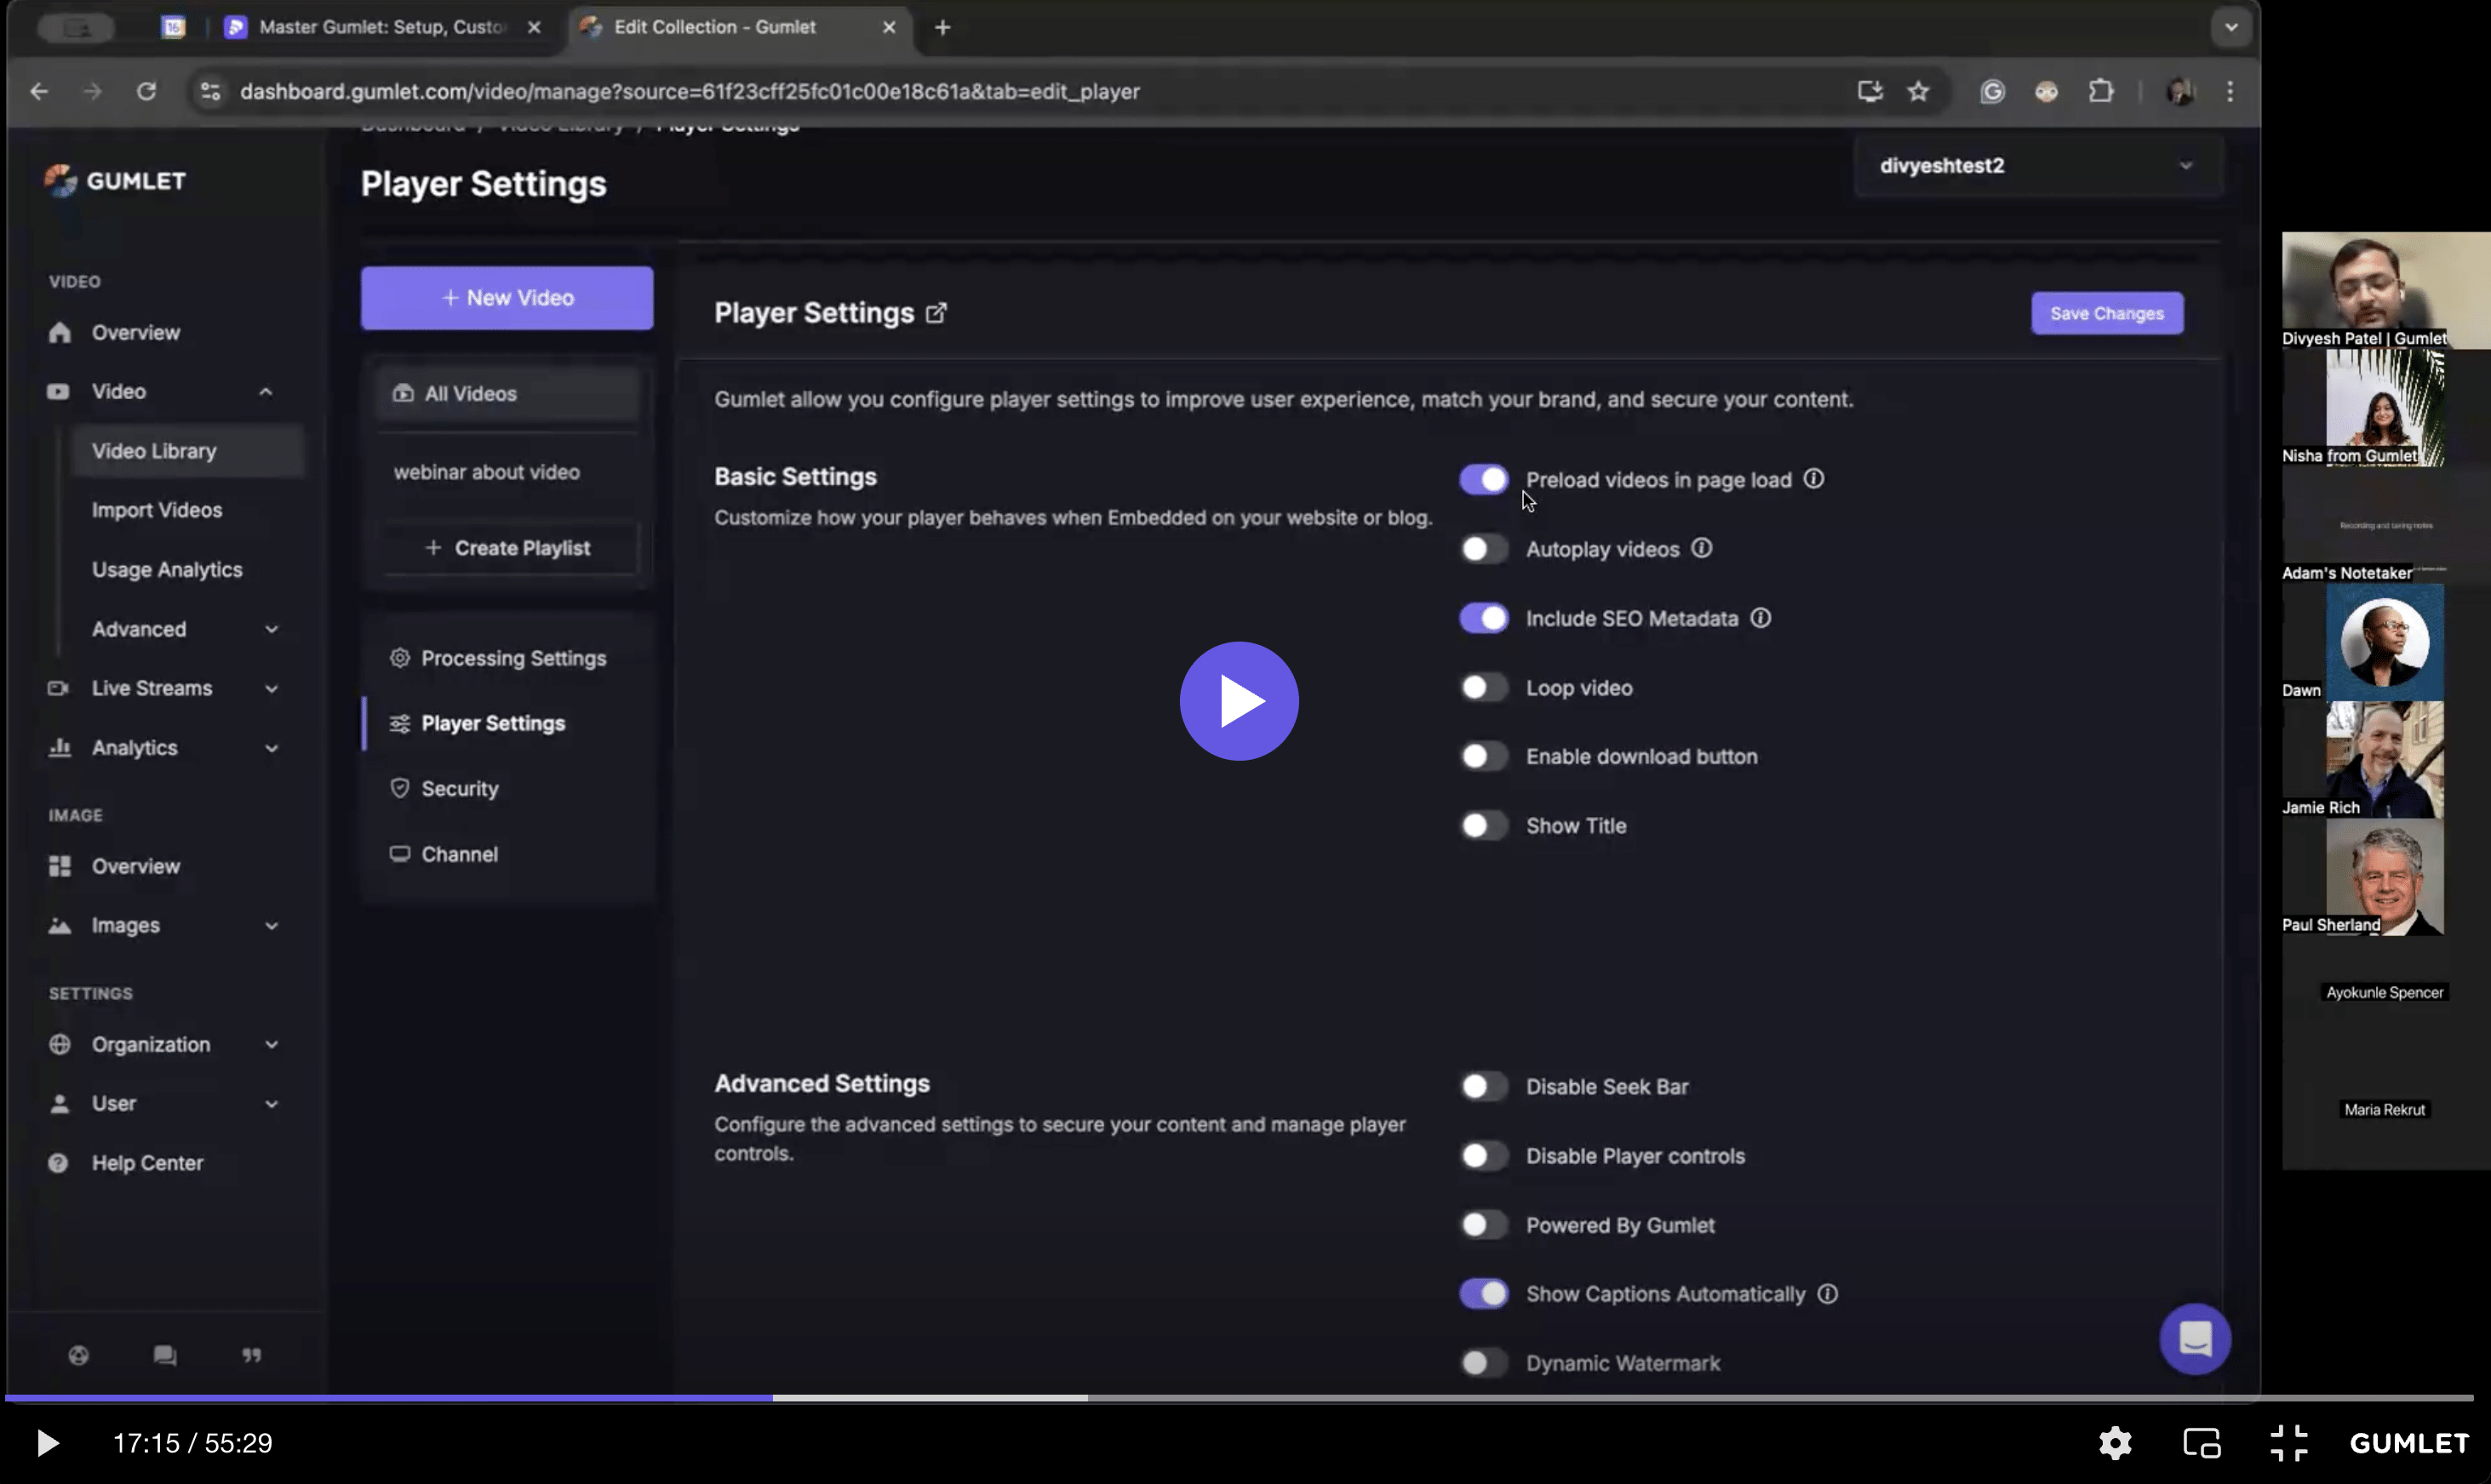Screen dimensions: 2491x1484
Task: Click the install app icon in address bar
Action: (1870, 91)
